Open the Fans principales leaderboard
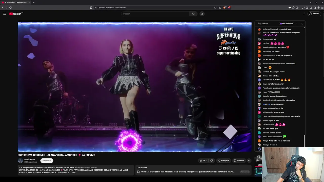The height and width of the screenshot is (182, 324). [x=287, y=24]
